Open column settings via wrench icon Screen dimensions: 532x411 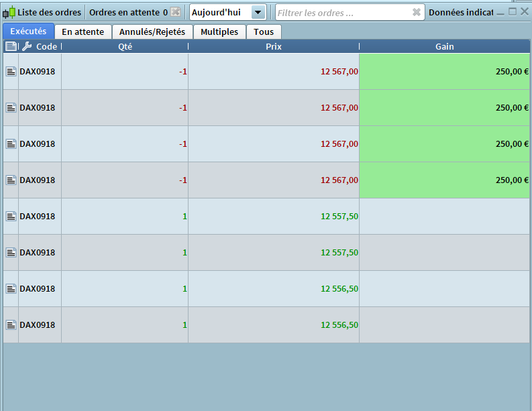click(x=27, y=46)
